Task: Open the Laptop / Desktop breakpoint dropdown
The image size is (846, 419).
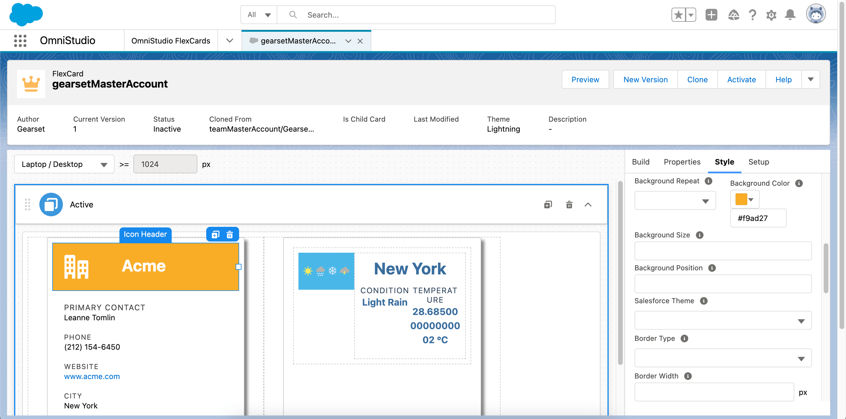Action: click(x=64, y=164)
